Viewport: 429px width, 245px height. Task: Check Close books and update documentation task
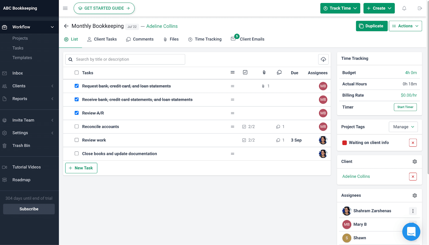[77, 154]
